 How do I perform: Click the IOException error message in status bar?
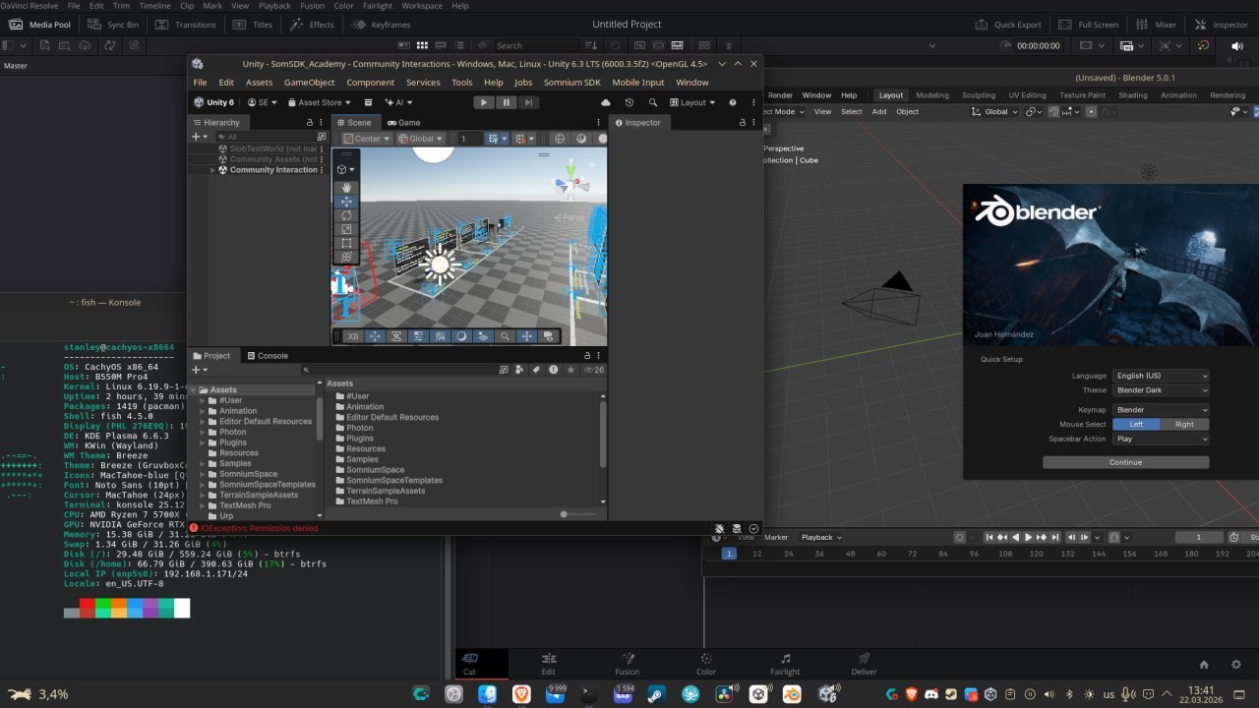point(259,528)
